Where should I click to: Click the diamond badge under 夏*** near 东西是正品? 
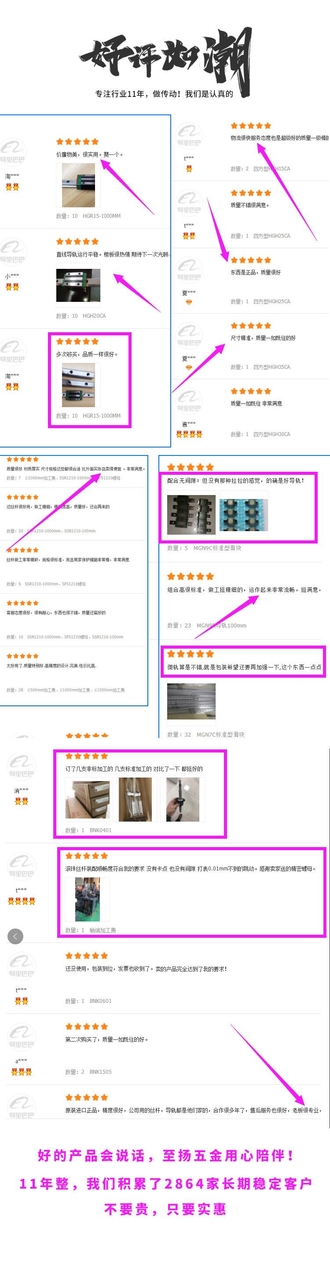(188, 302)
